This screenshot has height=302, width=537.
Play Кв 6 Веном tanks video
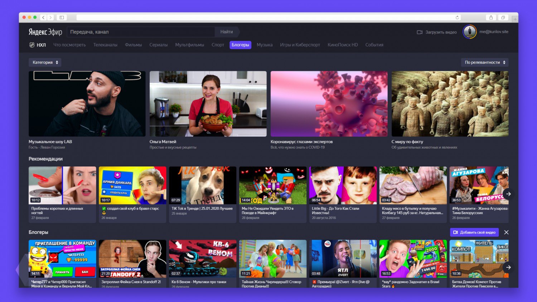pyautogui.click(x=203, y=259)
